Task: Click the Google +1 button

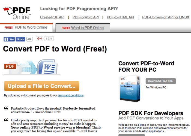Action: tap(40, 38)
